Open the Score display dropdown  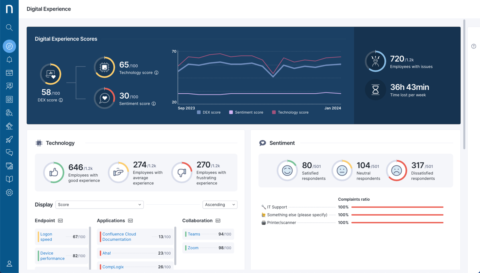click(99, 204)
